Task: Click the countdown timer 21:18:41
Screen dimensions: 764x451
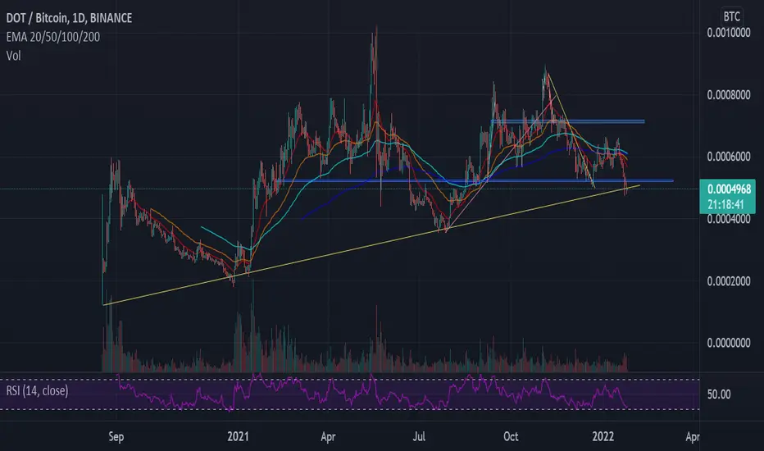Action: (x=726, y=204)
